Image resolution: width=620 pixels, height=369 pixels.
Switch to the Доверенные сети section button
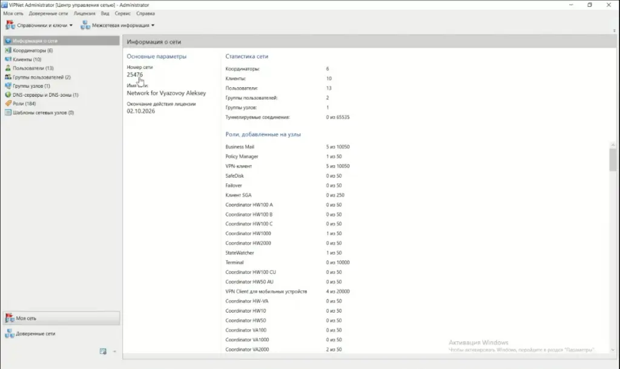click(x=61, y=333)
